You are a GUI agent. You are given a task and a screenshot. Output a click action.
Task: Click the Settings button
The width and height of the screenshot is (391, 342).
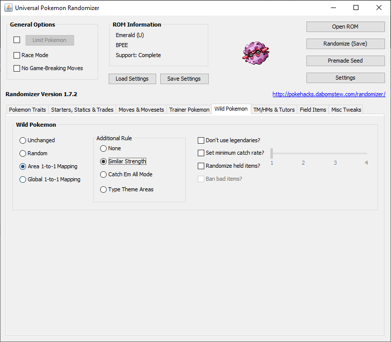(x=345, y=78)
